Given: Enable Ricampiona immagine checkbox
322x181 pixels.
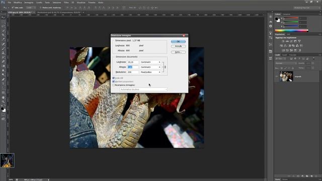Looking at the screenshot, I should (114, 85).
